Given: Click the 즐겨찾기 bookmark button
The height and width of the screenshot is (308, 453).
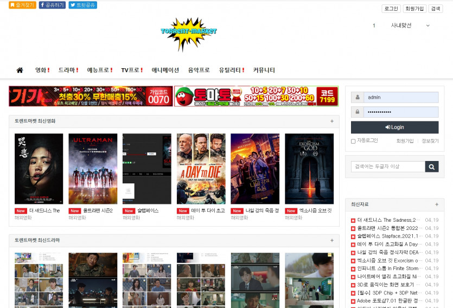Looking at the screenshot, I should [x=22, y=5].
